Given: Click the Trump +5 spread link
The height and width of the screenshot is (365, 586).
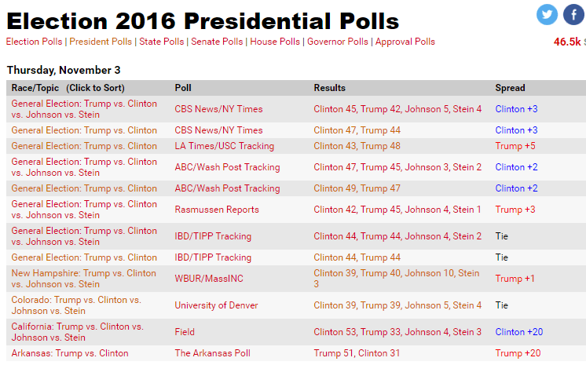Looking at the screenshot, I should click(515, 146).
